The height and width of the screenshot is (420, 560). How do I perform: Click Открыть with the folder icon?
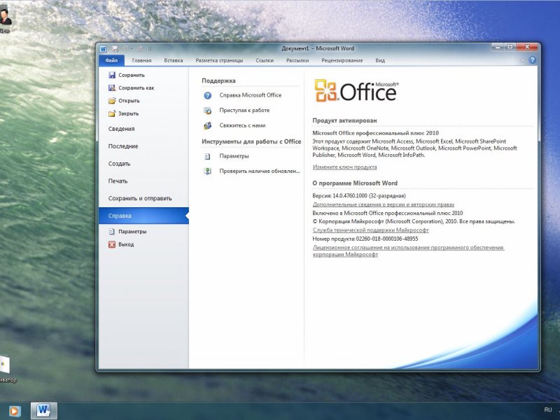(x=125, y=101)
